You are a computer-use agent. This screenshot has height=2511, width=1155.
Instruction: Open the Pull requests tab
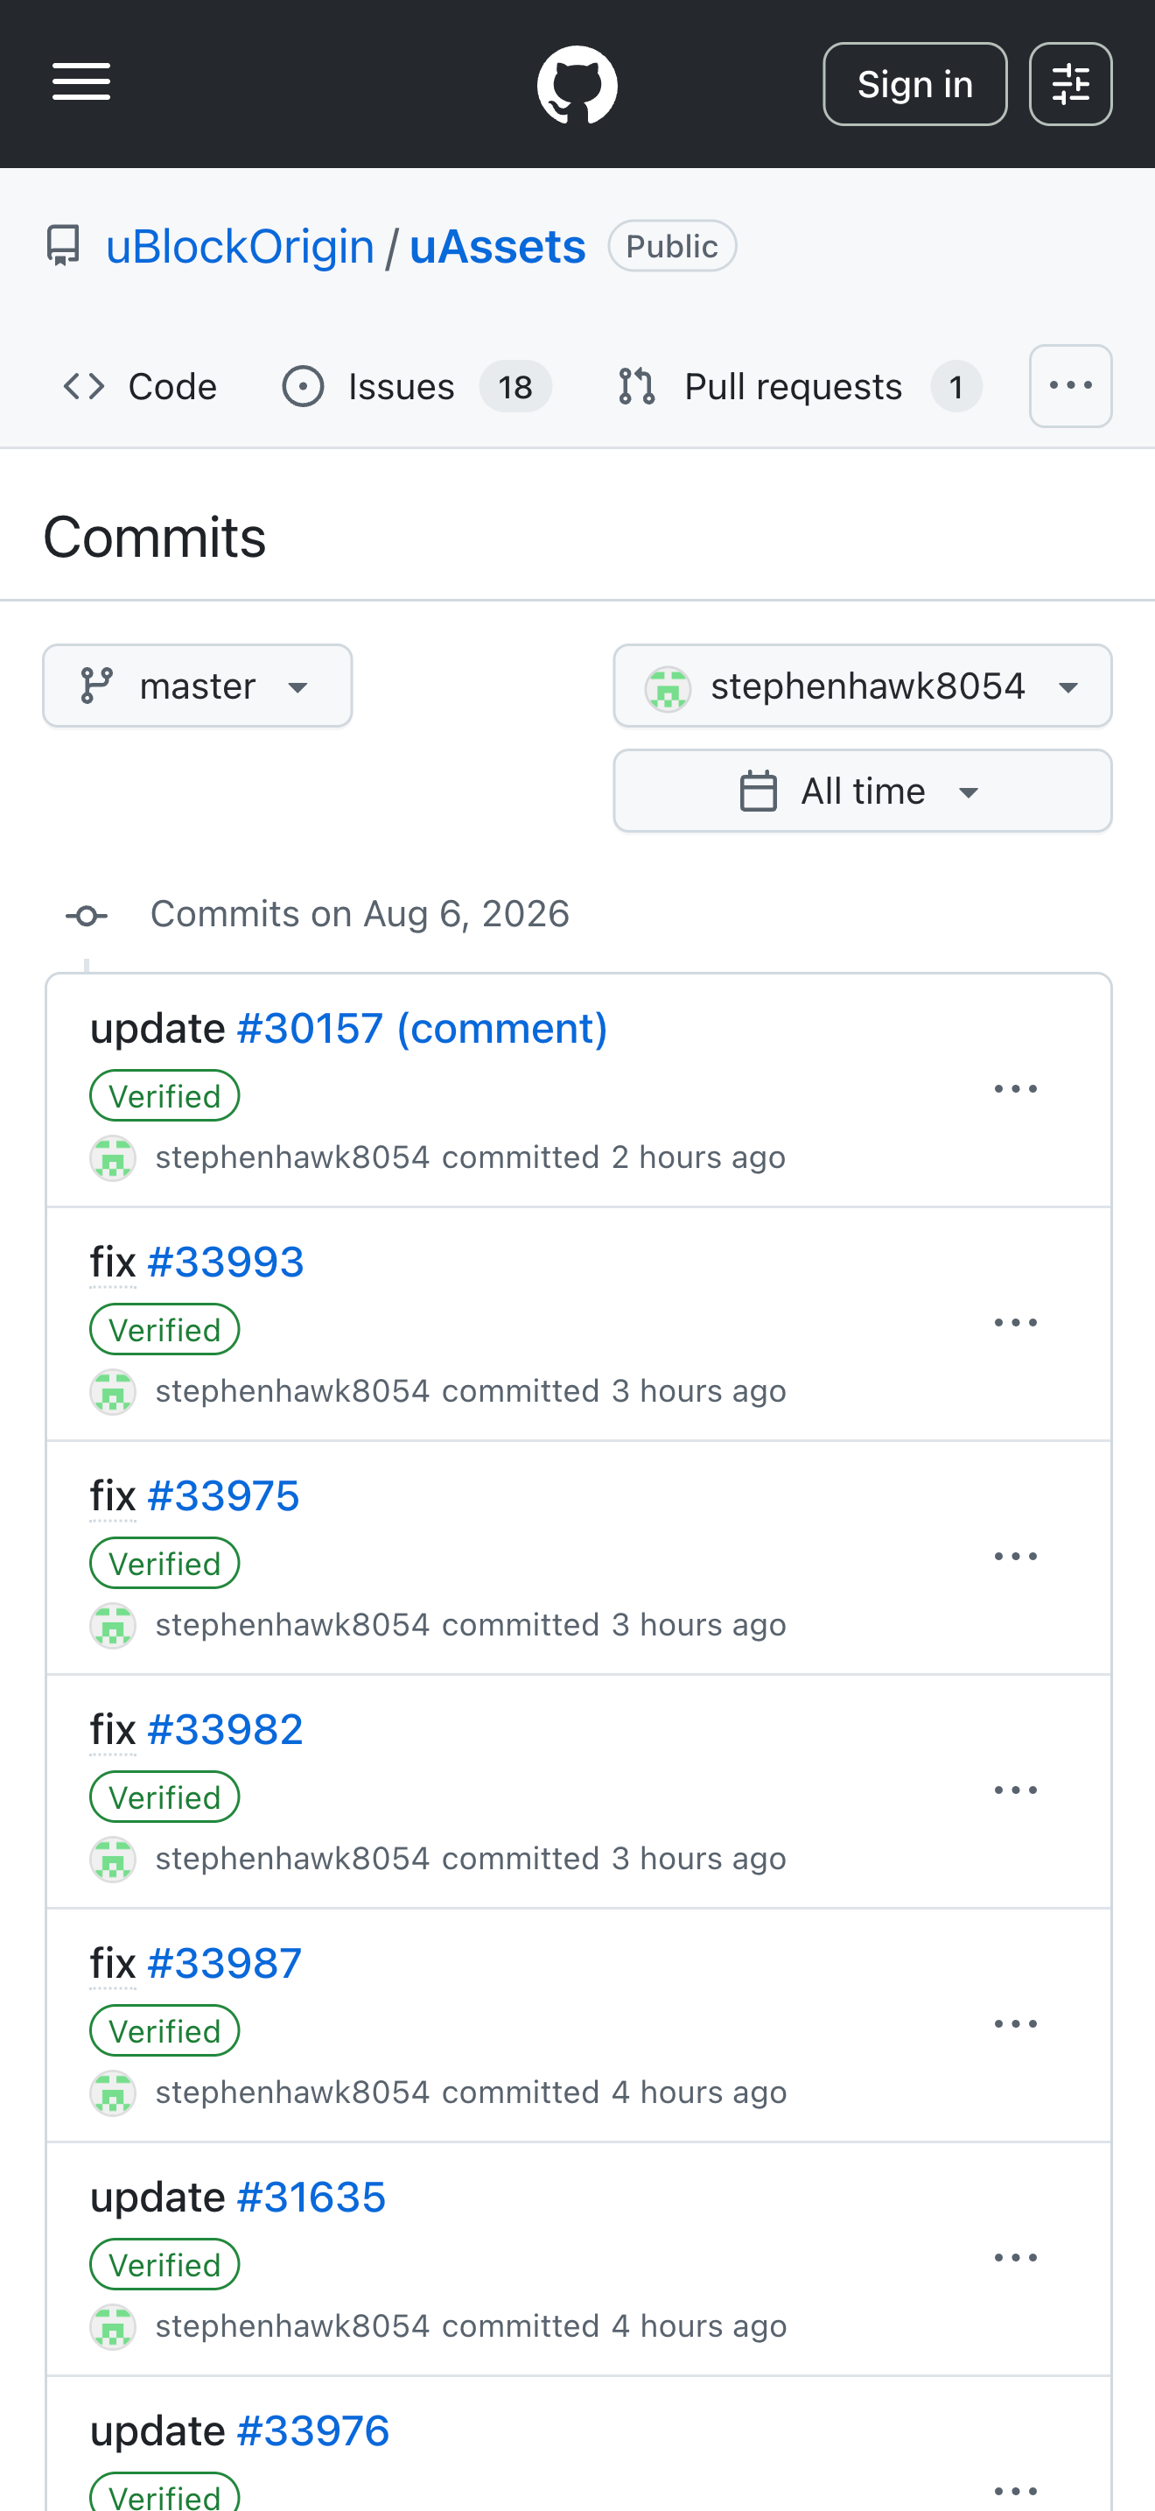[x=800, y=387]
